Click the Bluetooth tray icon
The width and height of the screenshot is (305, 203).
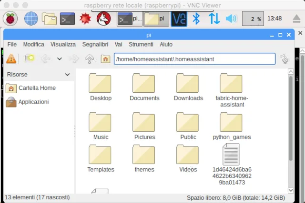(196, 19)
